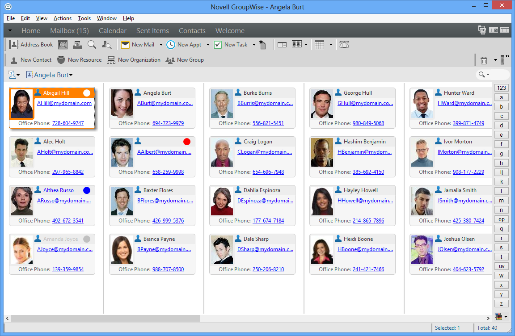Open the New Mail dropdown arrow
515x336 pixels.
pyautogui.click(x=161, y=45)
